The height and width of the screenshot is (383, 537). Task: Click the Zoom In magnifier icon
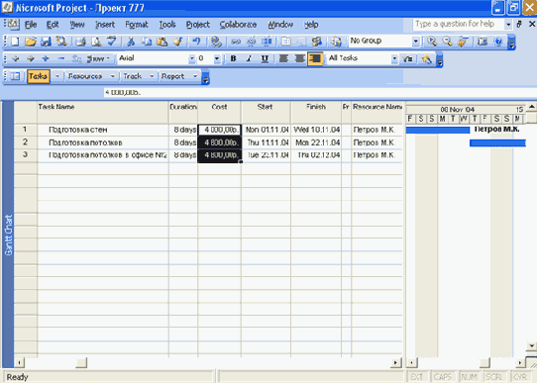[432, 42]
